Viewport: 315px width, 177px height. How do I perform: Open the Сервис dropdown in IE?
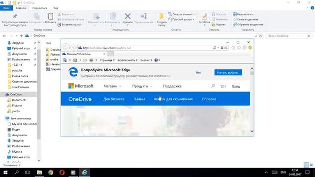coord(146,60)
